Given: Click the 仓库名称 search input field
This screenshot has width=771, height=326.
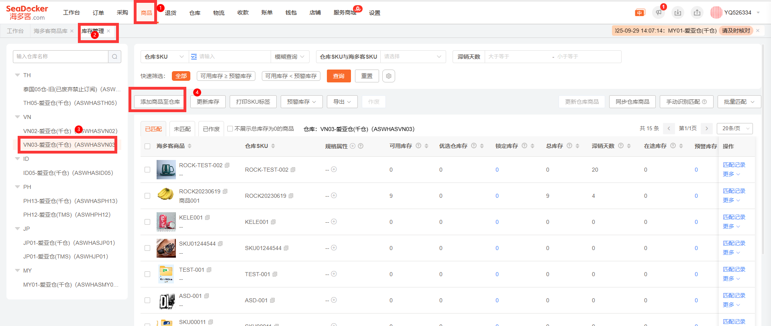Looking at the screenshot, I should [x=60, y=57].
